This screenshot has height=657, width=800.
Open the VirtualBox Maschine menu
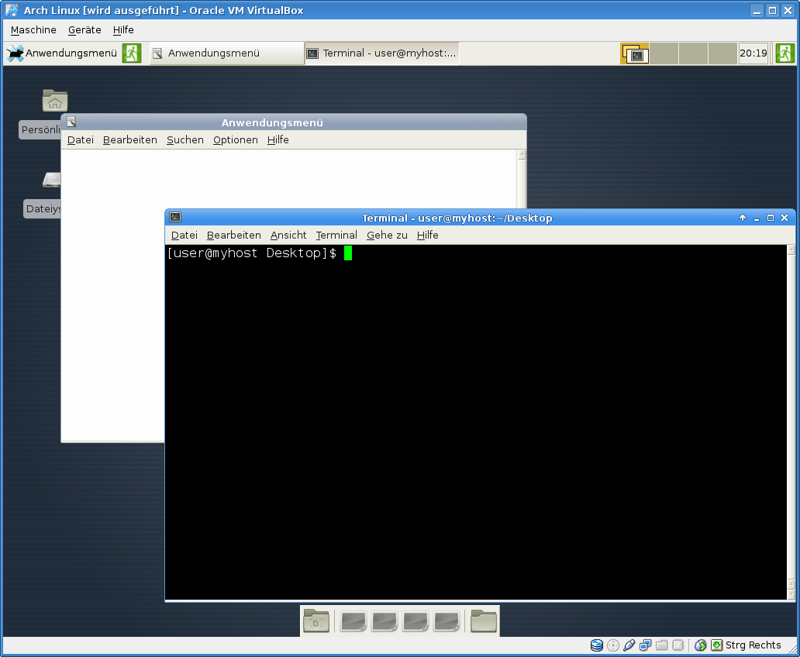coord(33,30)
